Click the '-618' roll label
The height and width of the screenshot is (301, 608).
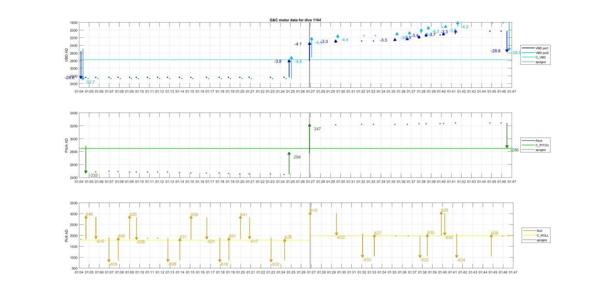(224, 265)
